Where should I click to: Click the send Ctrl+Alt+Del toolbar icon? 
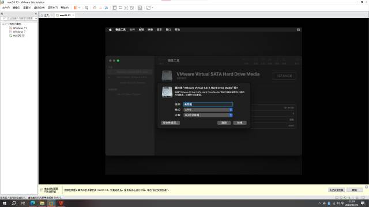86,7
